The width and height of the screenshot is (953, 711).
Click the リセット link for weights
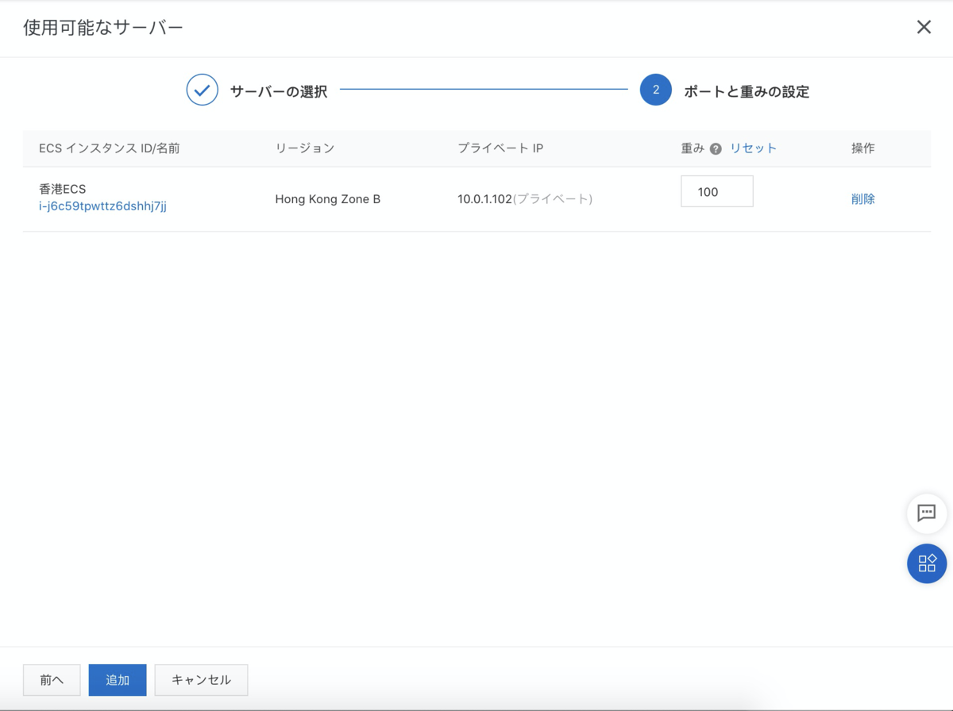(753, 148)
